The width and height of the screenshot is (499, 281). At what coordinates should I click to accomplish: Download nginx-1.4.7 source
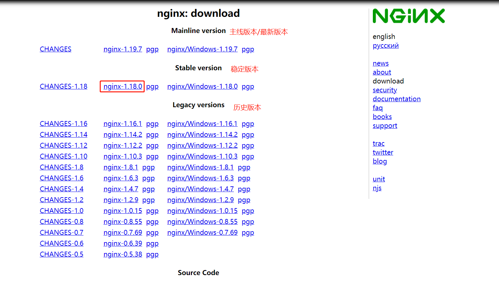(121, 189)
